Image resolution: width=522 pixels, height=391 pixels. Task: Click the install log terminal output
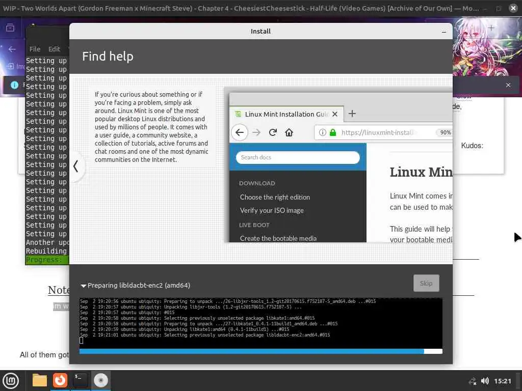[261, 323]
